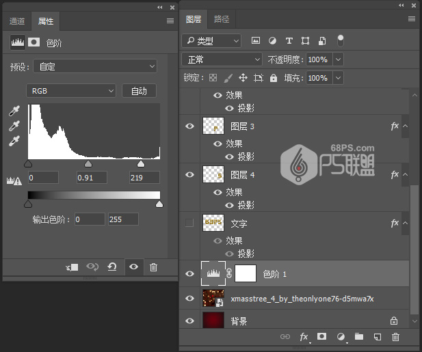Open the 正常 blend mode dropdown

[x=222, y=59]
